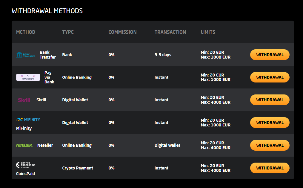The image size is (303, 188).
Task: Start a Skrill withdrawal
Action: 270,100
